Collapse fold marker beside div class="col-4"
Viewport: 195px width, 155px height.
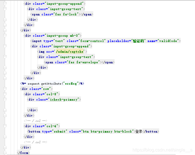[x=5, y=126]
